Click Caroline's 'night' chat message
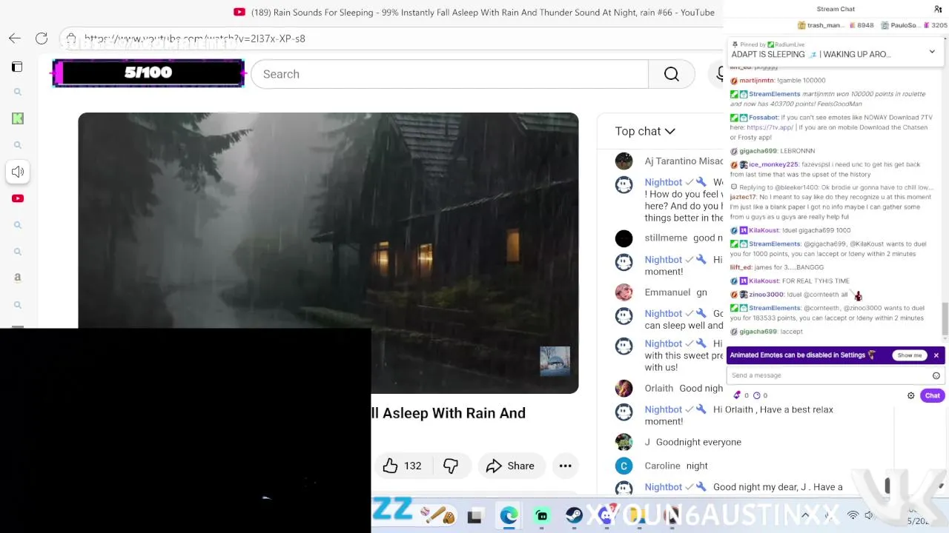Screen dimensions: 949x533 [697, 466]
